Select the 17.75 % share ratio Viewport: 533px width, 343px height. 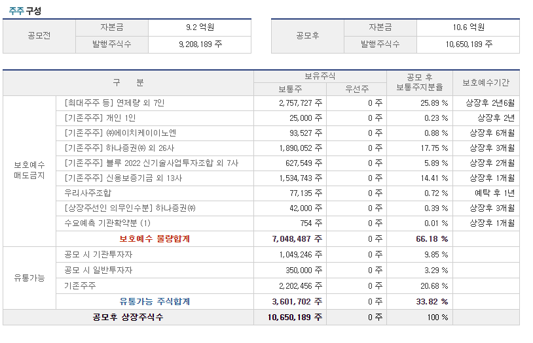pyautogui.click(x=420, y=148)
